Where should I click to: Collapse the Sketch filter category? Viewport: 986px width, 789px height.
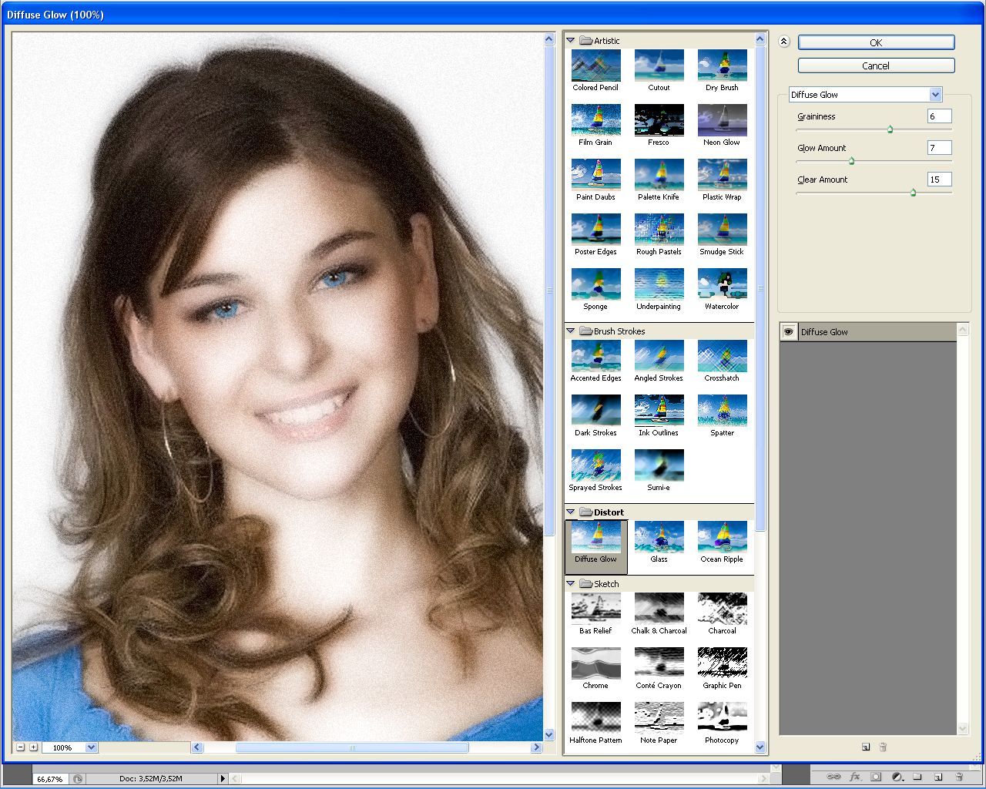[x=571, y=584]
